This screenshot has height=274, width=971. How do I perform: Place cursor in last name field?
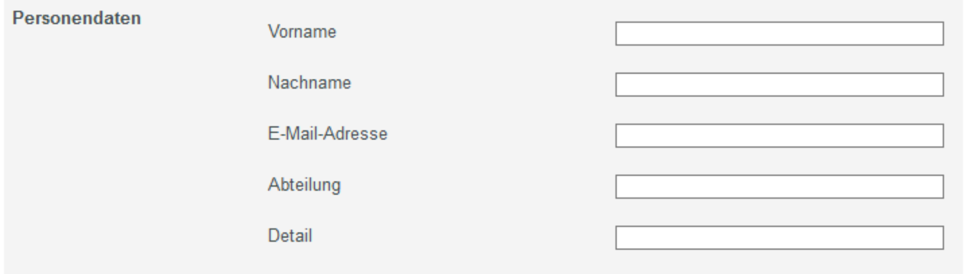779,85
